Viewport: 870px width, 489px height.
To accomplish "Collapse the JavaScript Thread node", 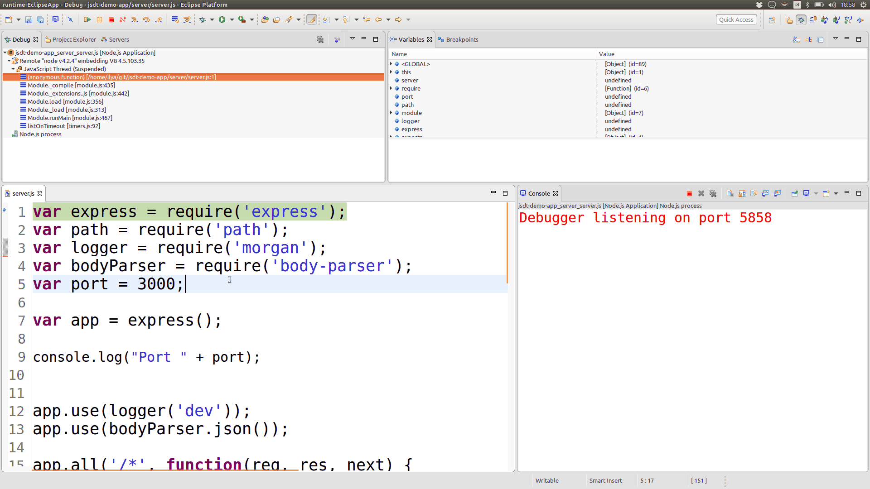I will 13,69.
